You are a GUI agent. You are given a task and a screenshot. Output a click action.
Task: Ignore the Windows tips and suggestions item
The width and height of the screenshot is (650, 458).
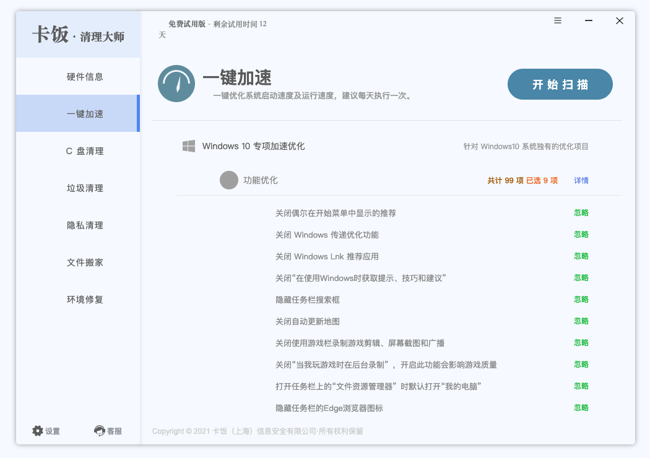pyautogui.click(x=581, y=278)
